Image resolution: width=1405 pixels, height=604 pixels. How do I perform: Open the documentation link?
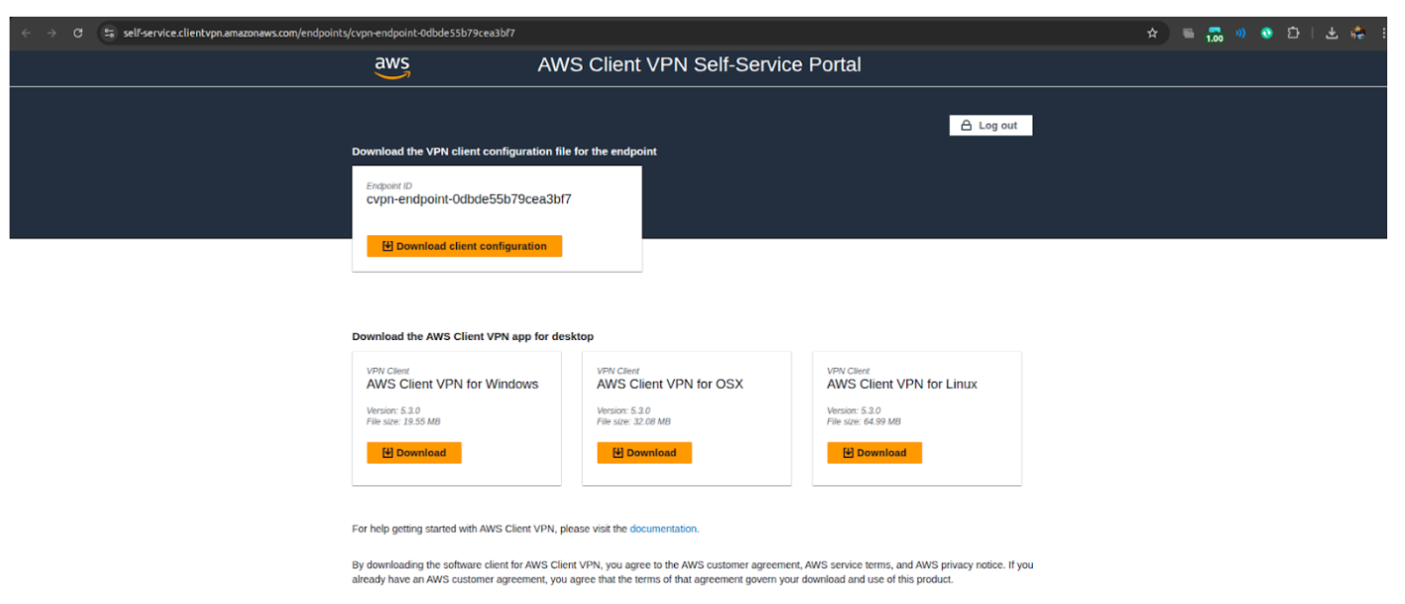(x=664, y=528)
